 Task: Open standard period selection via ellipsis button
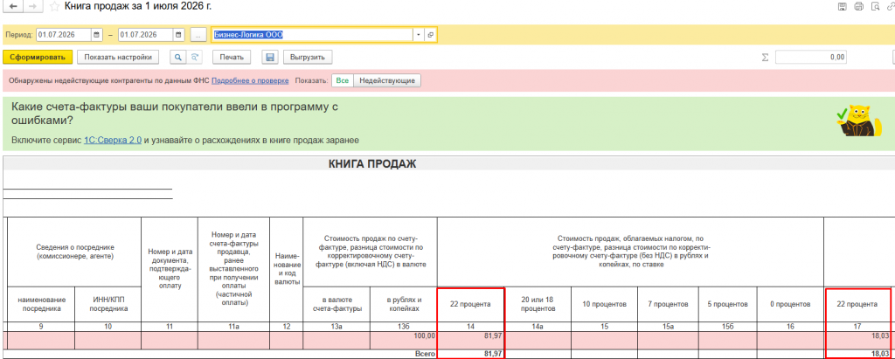pos(198,35)
